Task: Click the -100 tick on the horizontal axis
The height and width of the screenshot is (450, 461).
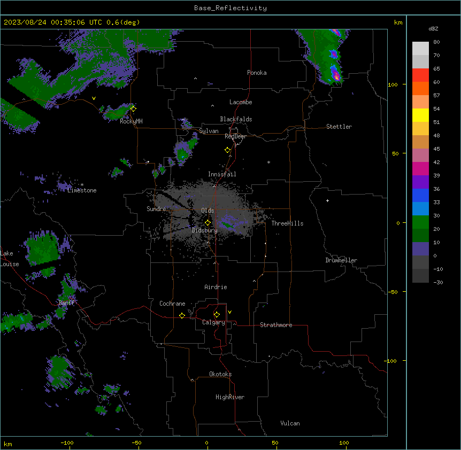Action: (x=67, y=443)
